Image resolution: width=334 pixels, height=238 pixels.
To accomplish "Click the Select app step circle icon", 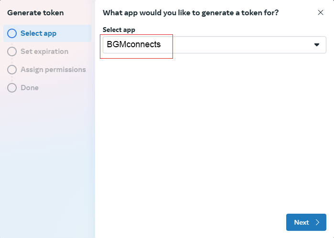I will pos(12,33).
